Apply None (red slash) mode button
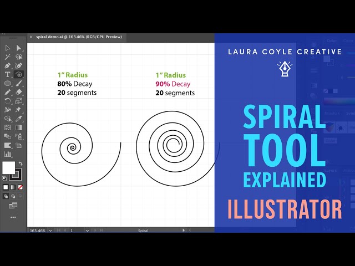 21,187
